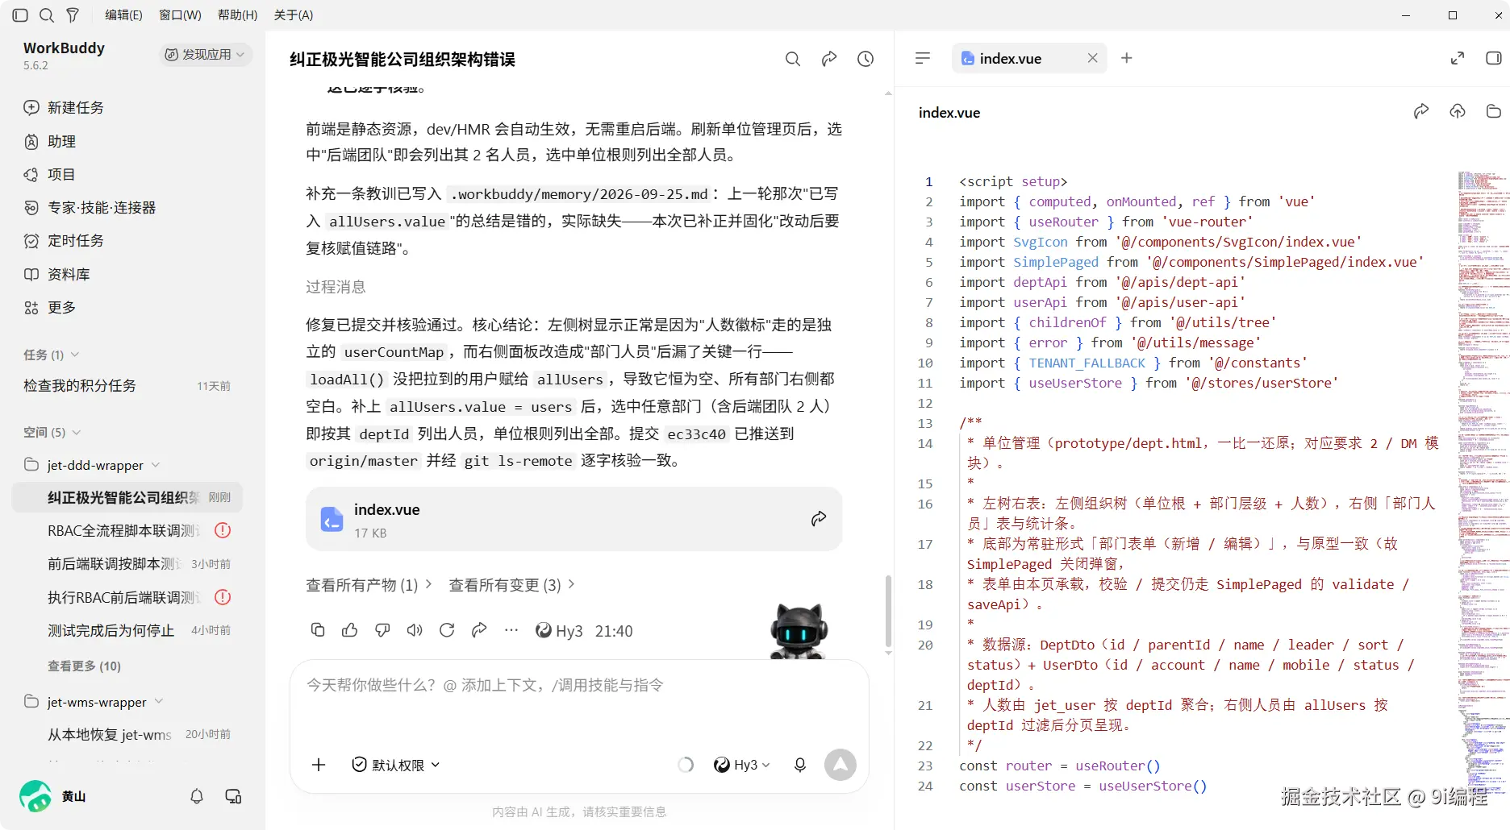Collapse the 空间 (5) section
Viewport: 1510px width, 830px height.
(52, 432)
